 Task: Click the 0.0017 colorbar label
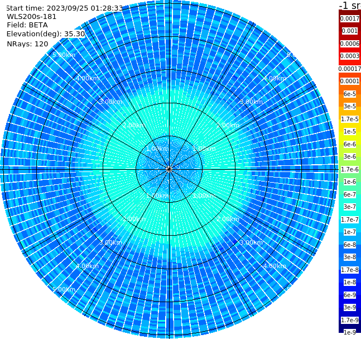coord(350,18)
